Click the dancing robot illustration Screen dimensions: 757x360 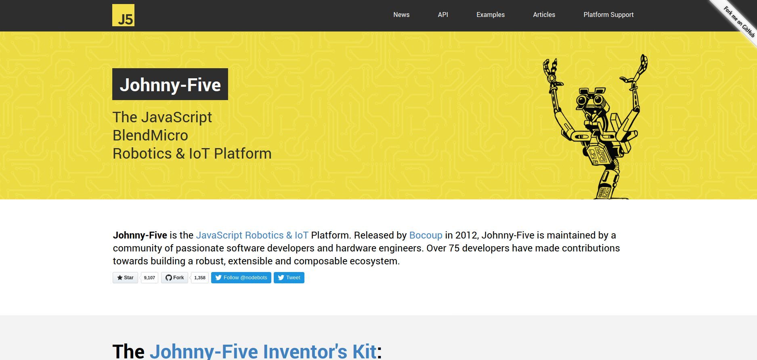595,127
